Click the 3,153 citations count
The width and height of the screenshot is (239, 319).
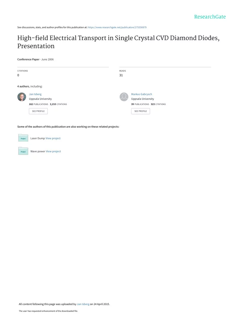(x=58, y=104)
